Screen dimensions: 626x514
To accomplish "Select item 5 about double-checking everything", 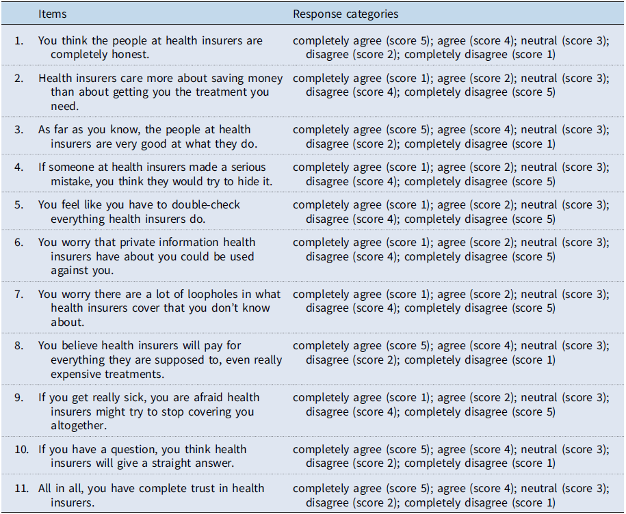I will (140, 212).
